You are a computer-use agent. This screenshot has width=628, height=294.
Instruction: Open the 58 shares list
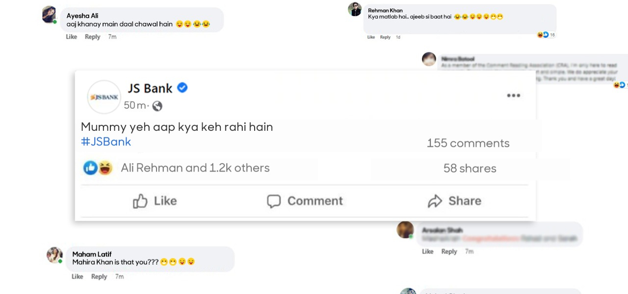click(x=470, y=168)
